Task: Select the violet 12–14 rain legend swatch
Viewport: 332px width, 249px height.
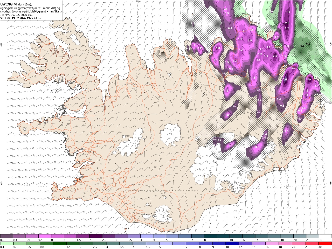Action: pyautogui.click(x=245, y=244)
